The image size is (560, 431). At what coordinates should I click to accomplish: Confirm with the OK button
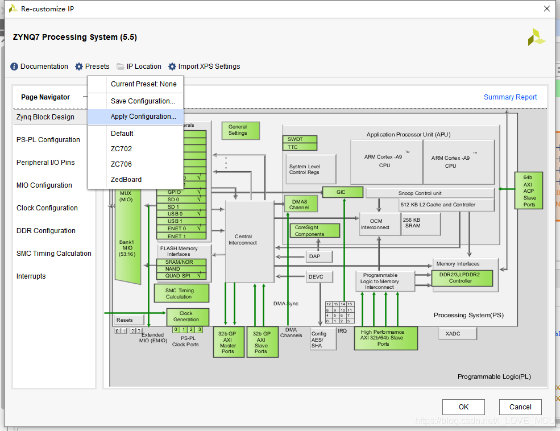pyautogui.click(x=463, y=407)
